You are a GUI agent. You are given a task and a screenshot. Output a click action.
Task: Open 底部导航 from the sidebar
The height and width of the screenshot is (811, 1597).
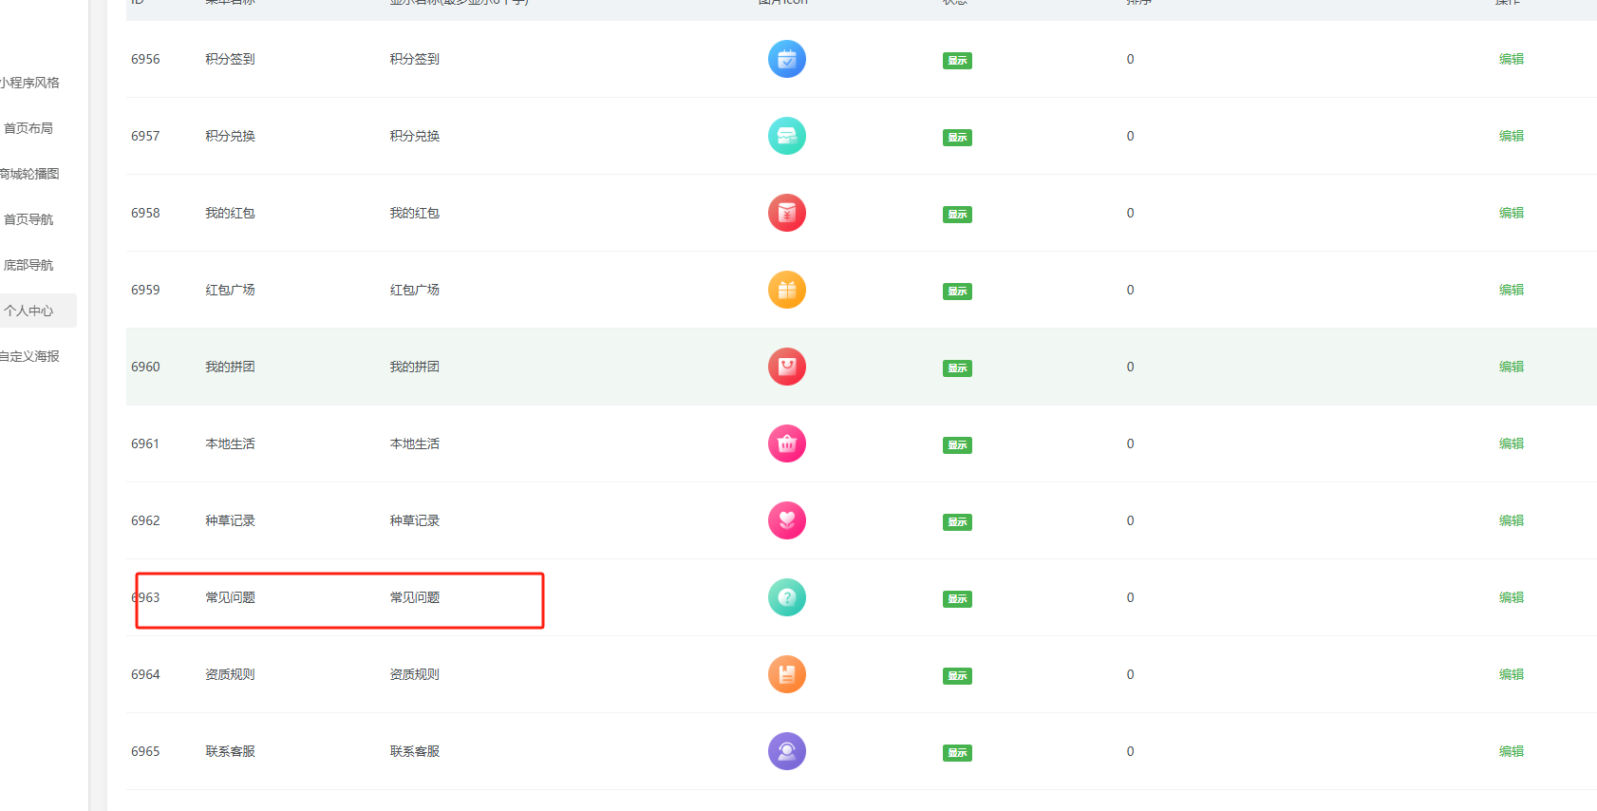coord(28,265)
